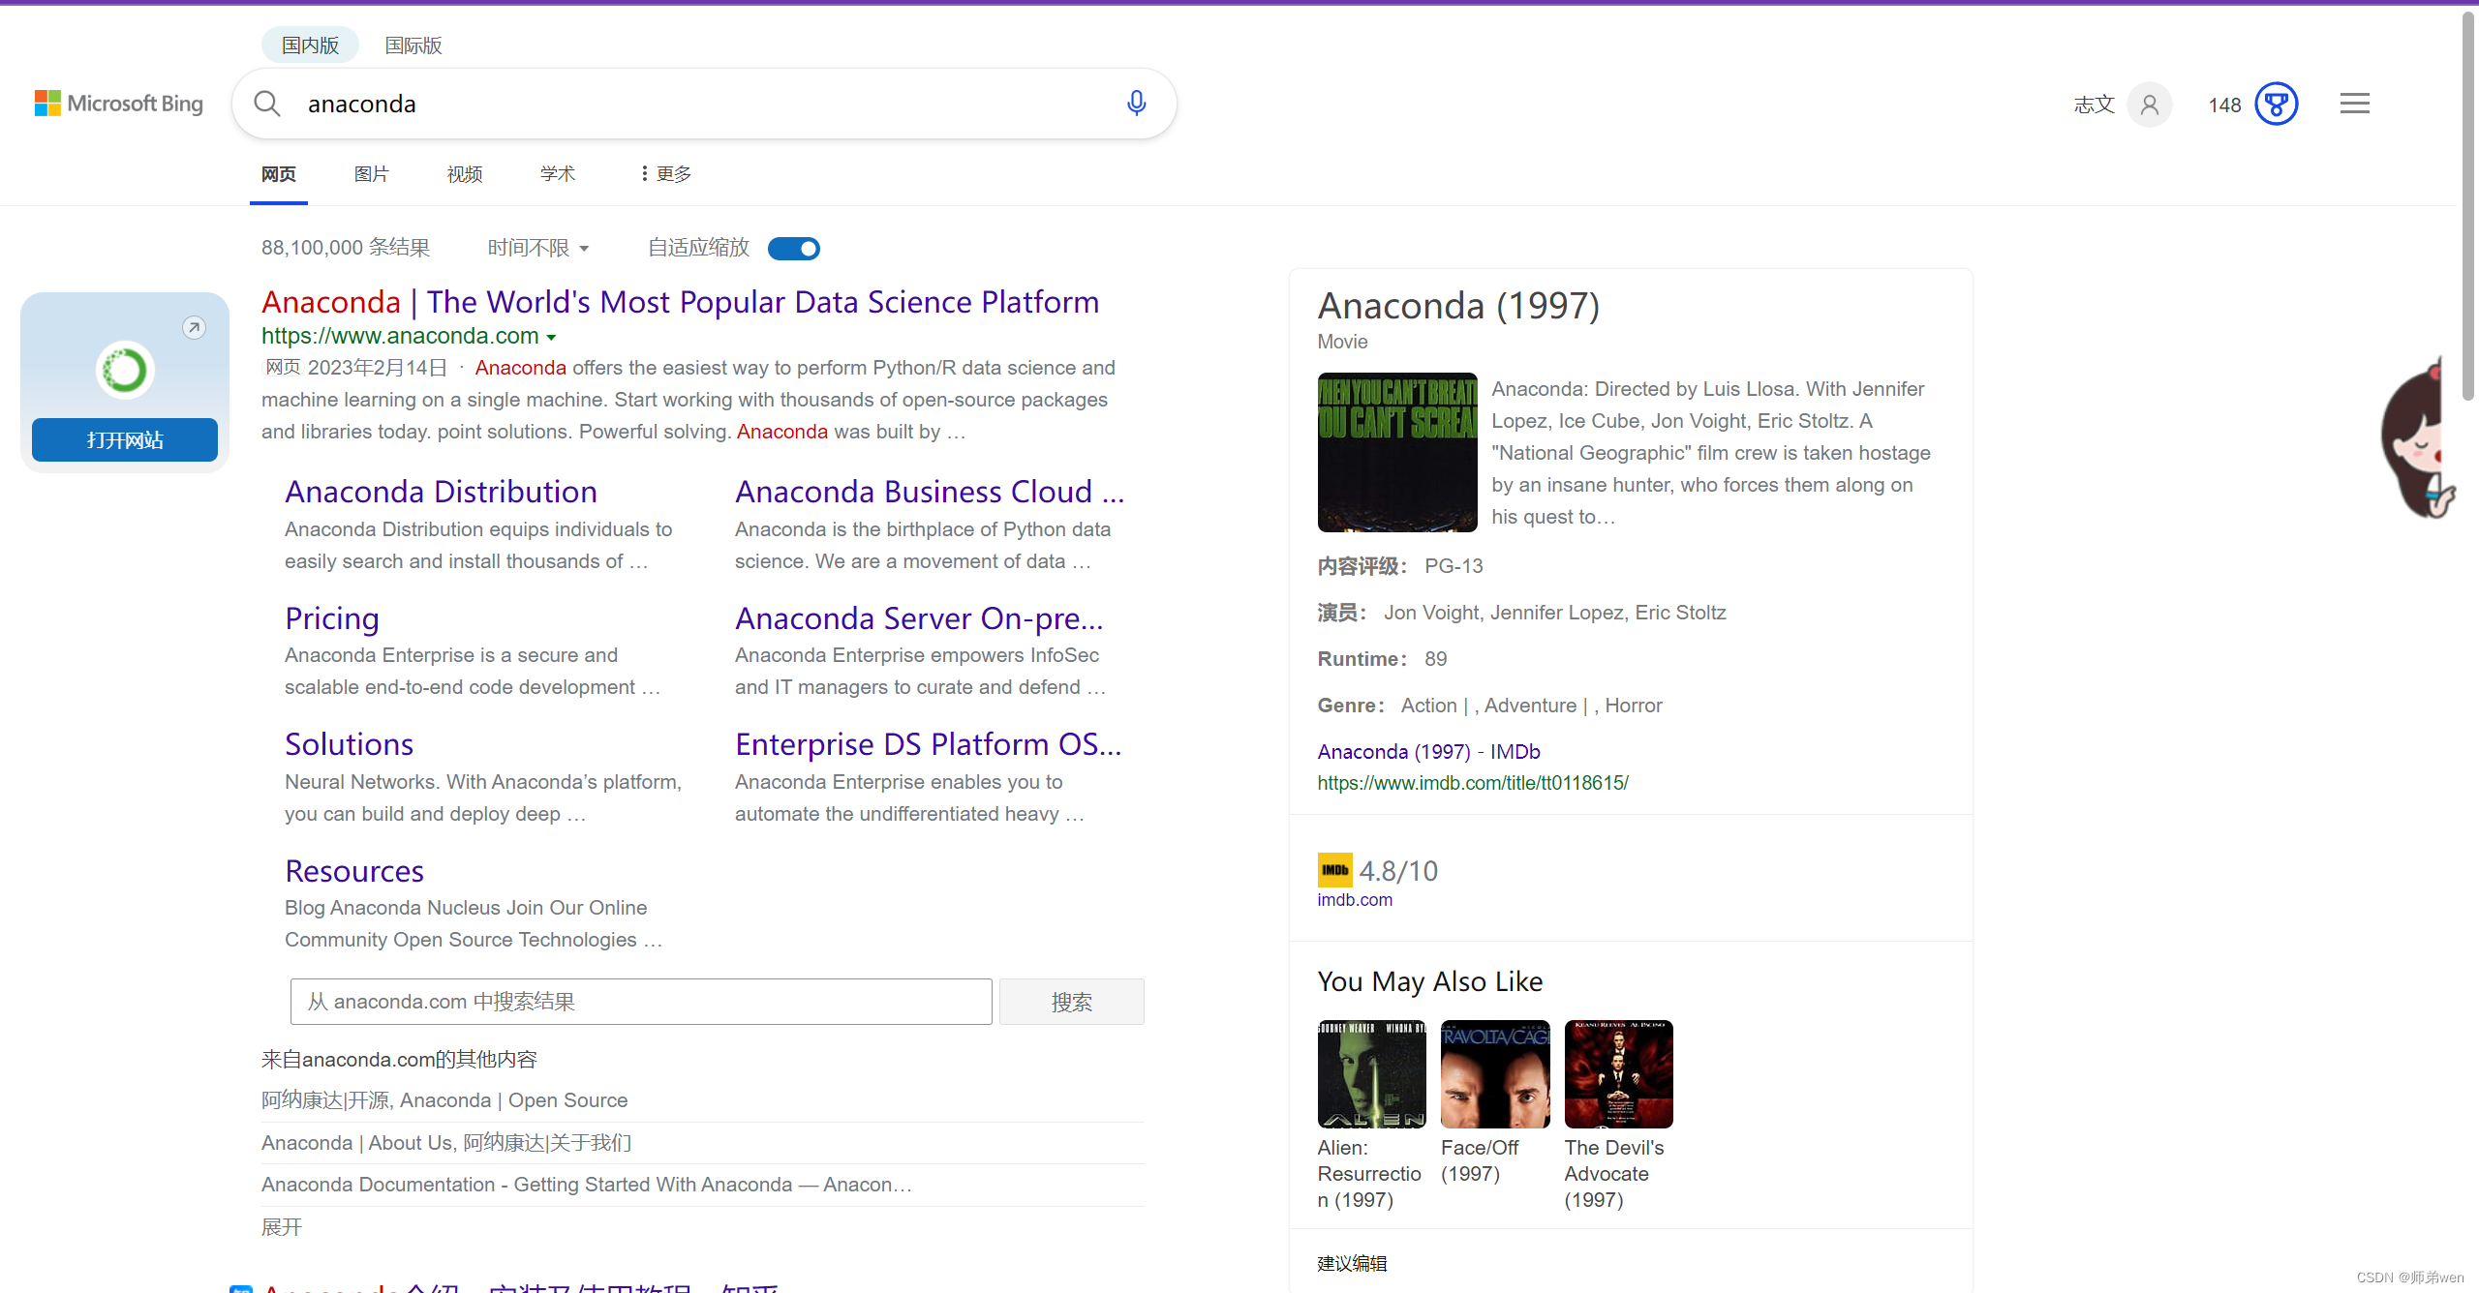2479x1293 pixels.
Task: Click the Rewards medal icon
Action: point(2276,105)
